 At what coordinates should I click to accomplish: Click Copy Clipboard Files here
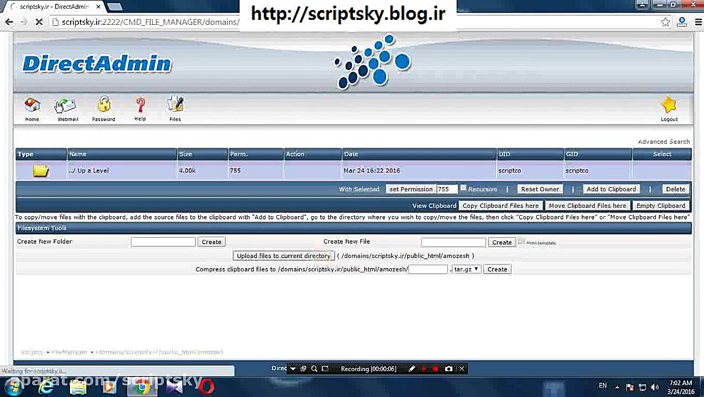[500, 206]
